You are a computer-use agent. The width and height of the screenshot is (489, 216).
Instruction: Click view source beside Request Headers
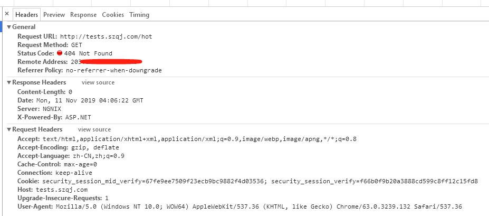94,129
